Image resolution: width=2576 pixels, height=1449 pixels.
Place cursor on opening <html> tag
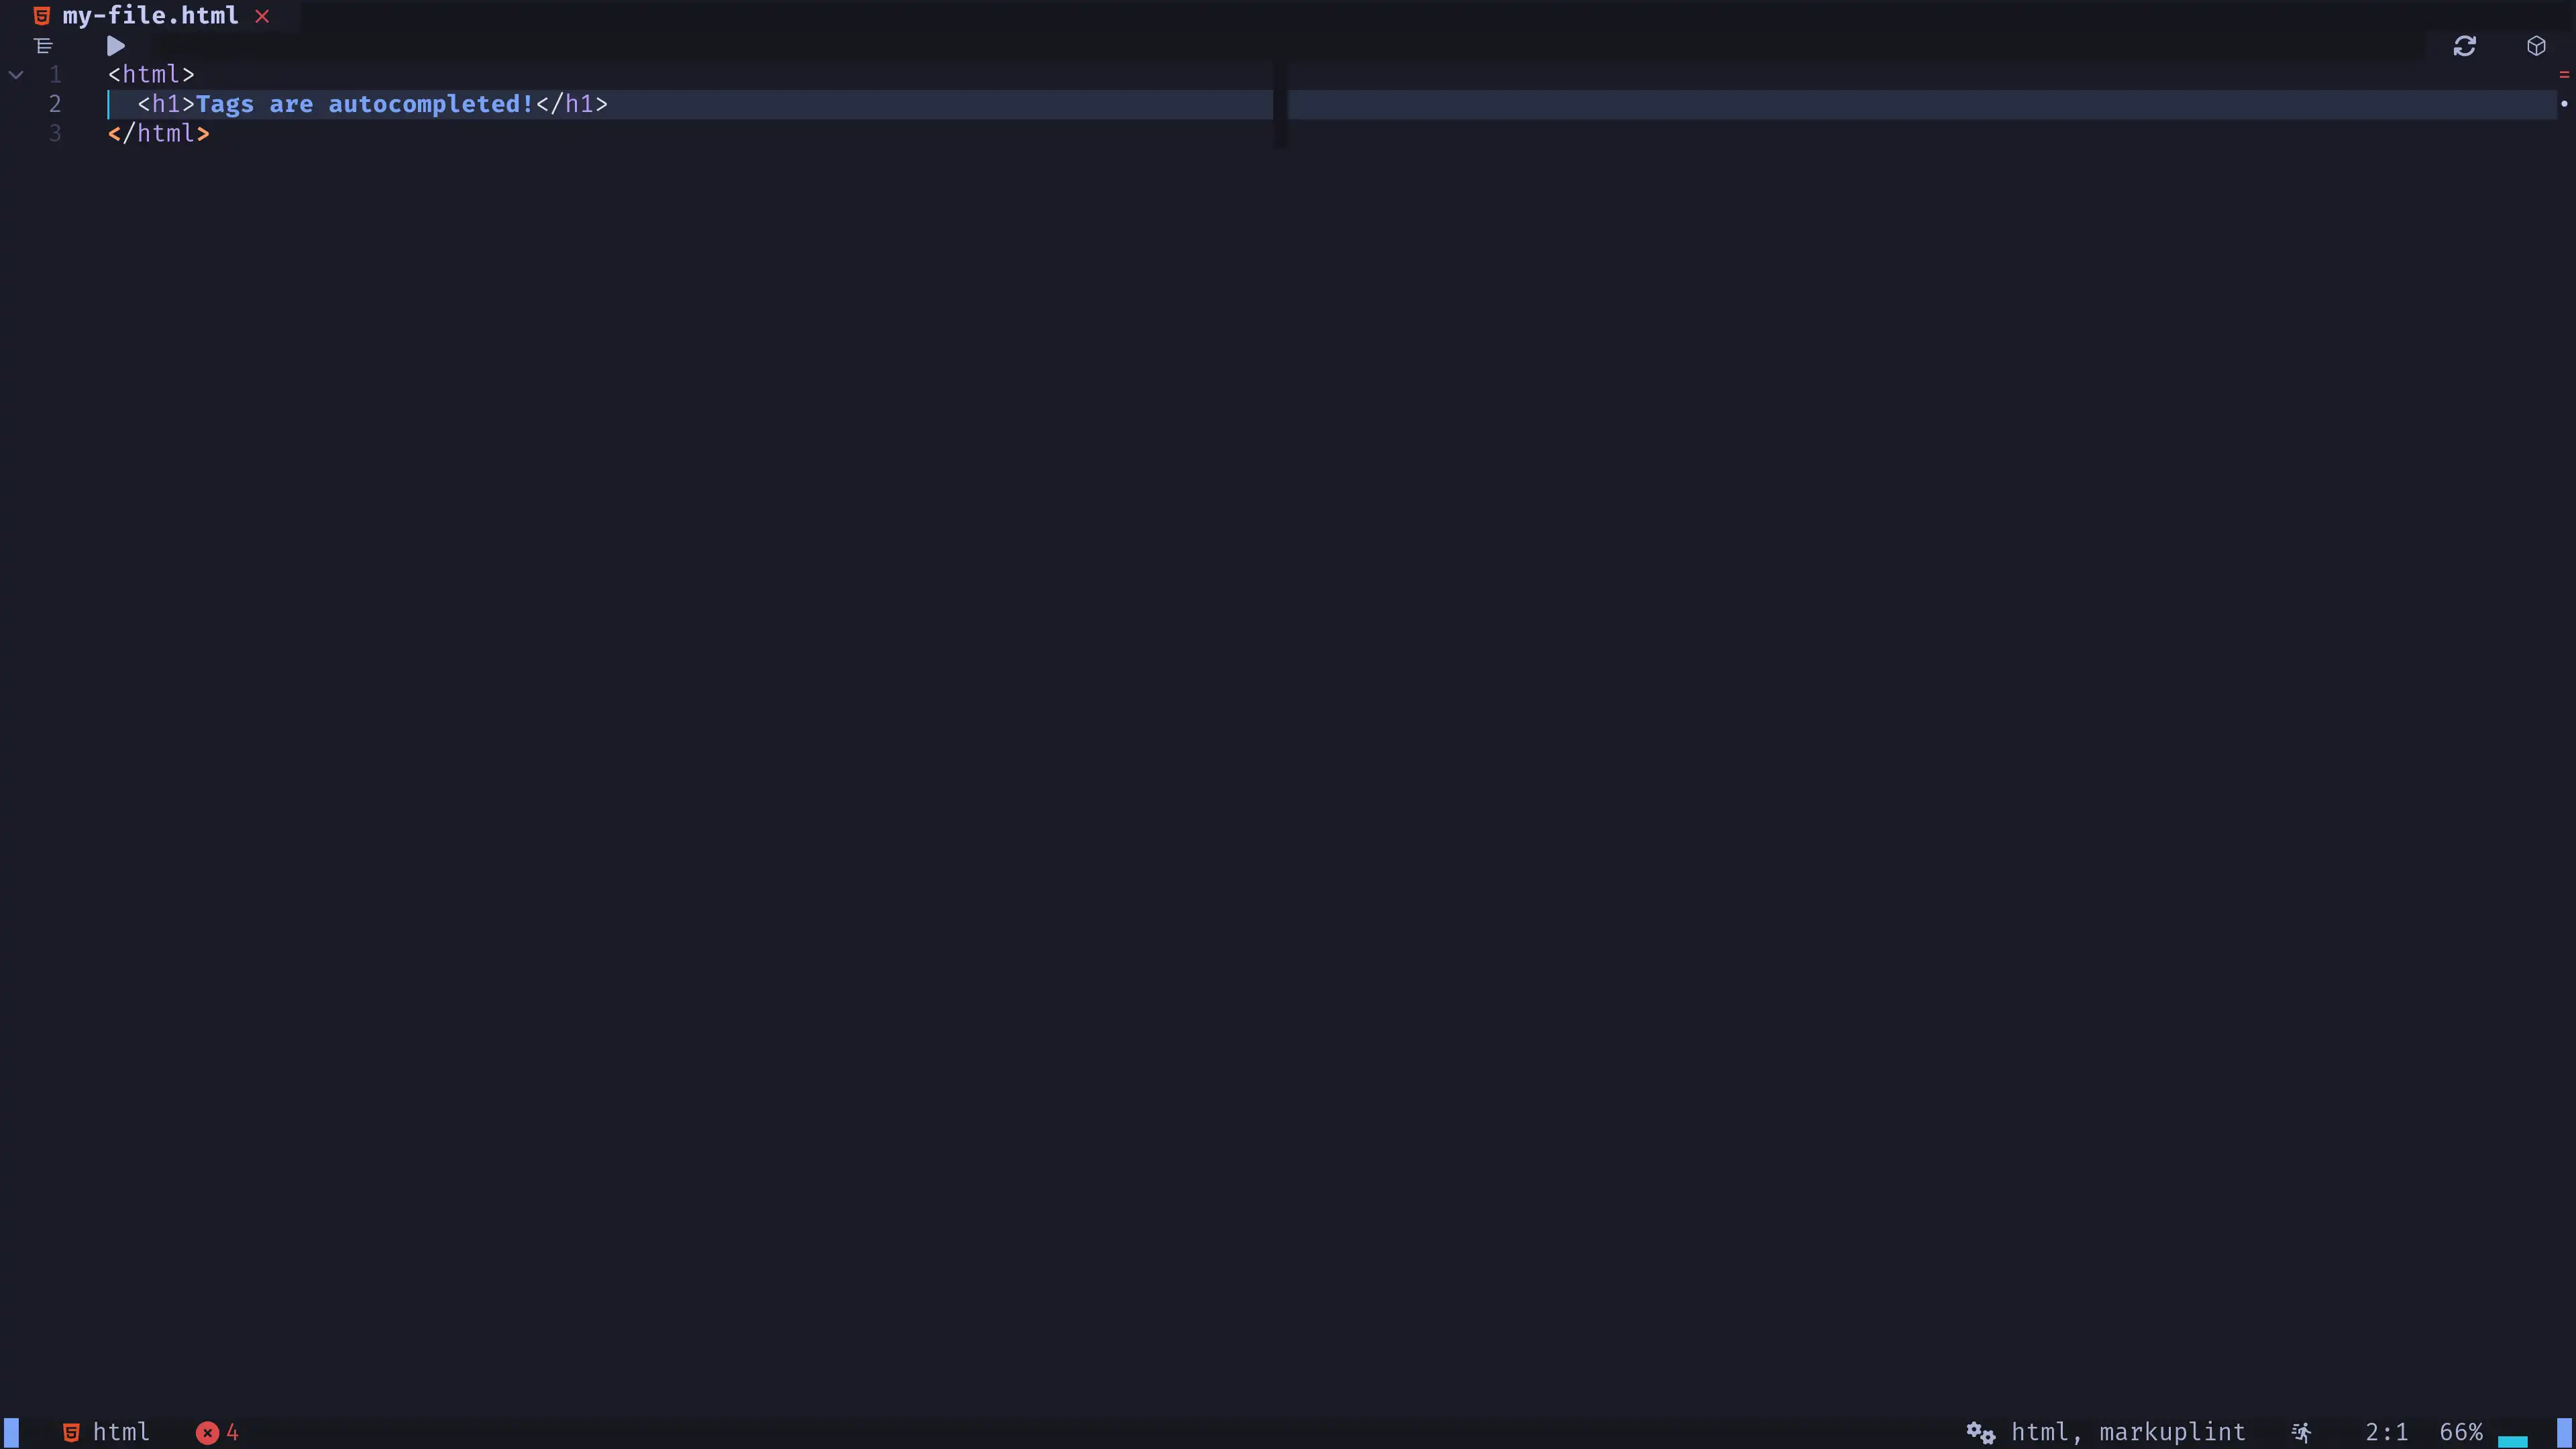[x=151, y=75]
